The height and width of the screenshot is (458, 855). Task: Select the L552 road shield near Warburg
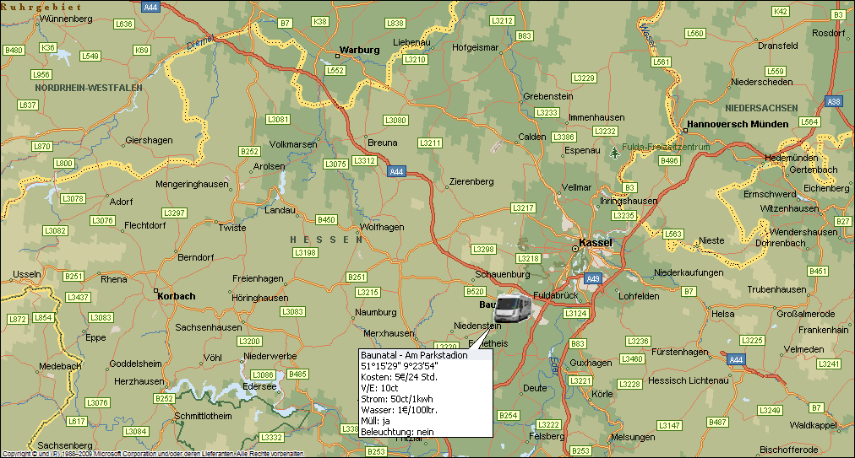pyautogui.click(x=335, y=71)
